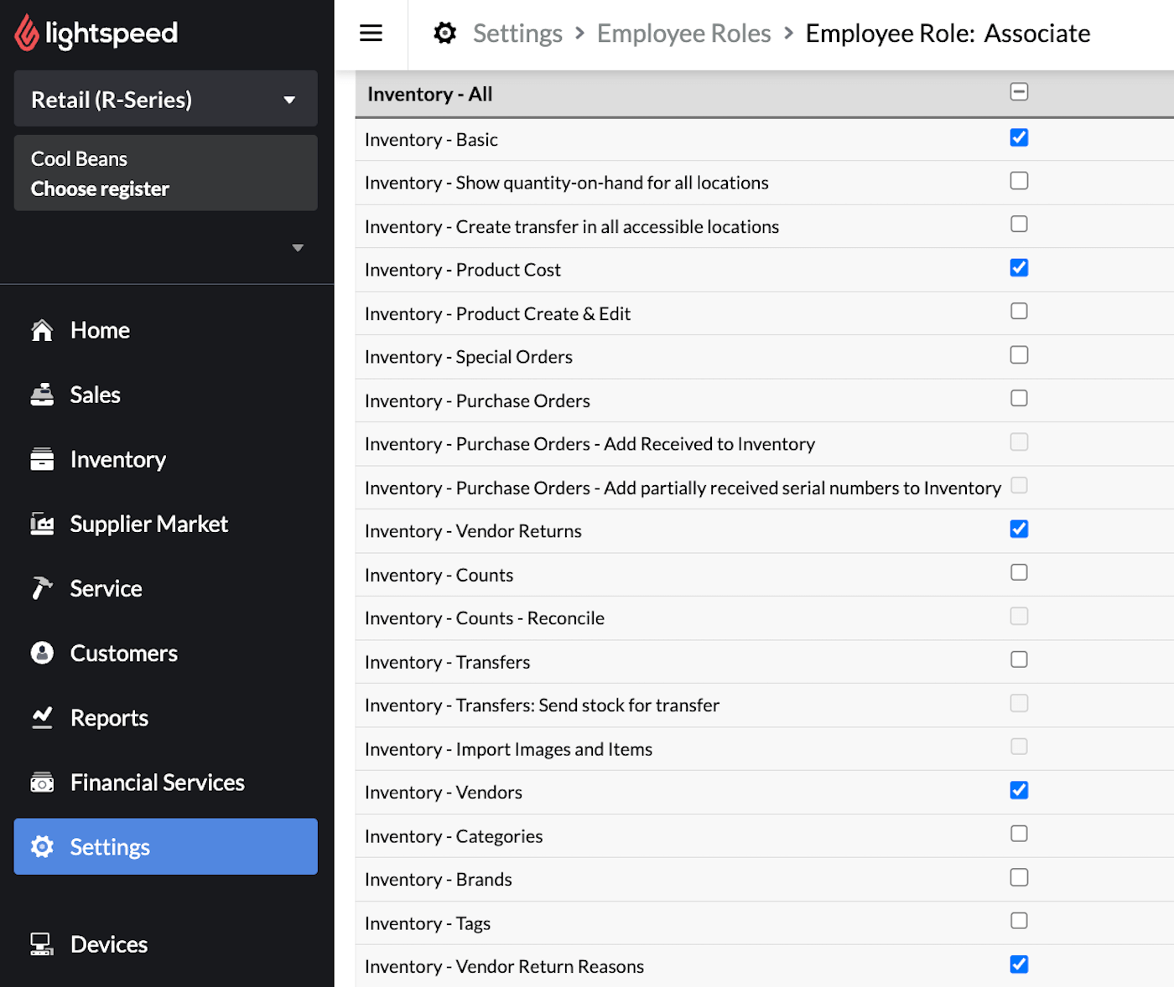
Task: Select Choose register under Cool Beans
Action: point(100,189)
